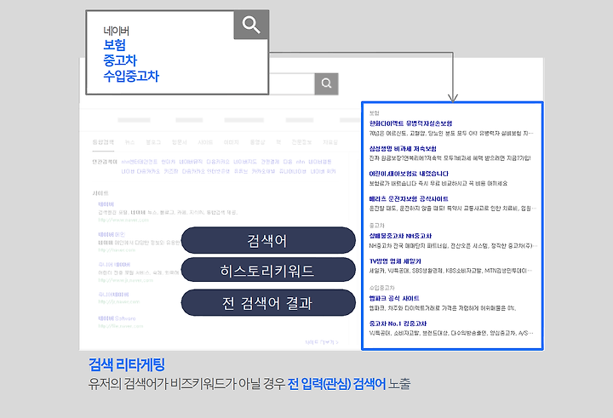Open the 네이버 위키 related search link
Viewport: 613px width, 418px height.
[323, 171]
